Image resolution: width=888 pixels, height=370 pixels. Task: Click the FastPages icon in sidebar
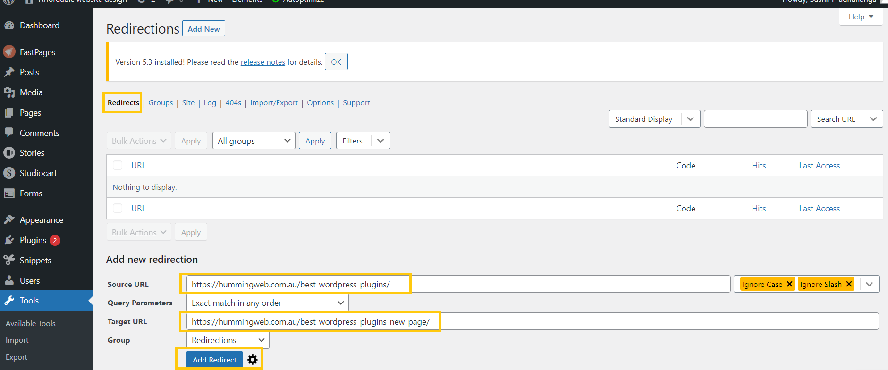click(9, 52)
